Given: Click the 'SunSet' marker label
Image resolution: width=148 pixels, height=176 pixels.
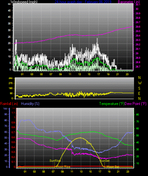Looking at the screenshot, I should click(x=105, y=161).
